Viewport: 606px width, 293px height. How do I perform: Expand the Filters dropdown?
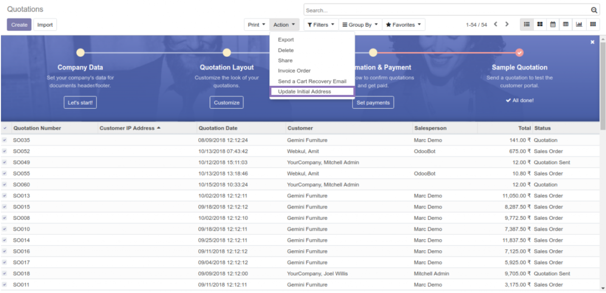coord(321,25)
